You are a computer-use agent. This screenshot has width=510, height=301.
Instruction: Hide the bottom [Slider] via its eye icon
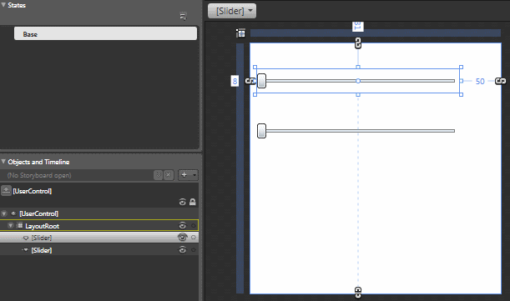(x=183, y=249)
